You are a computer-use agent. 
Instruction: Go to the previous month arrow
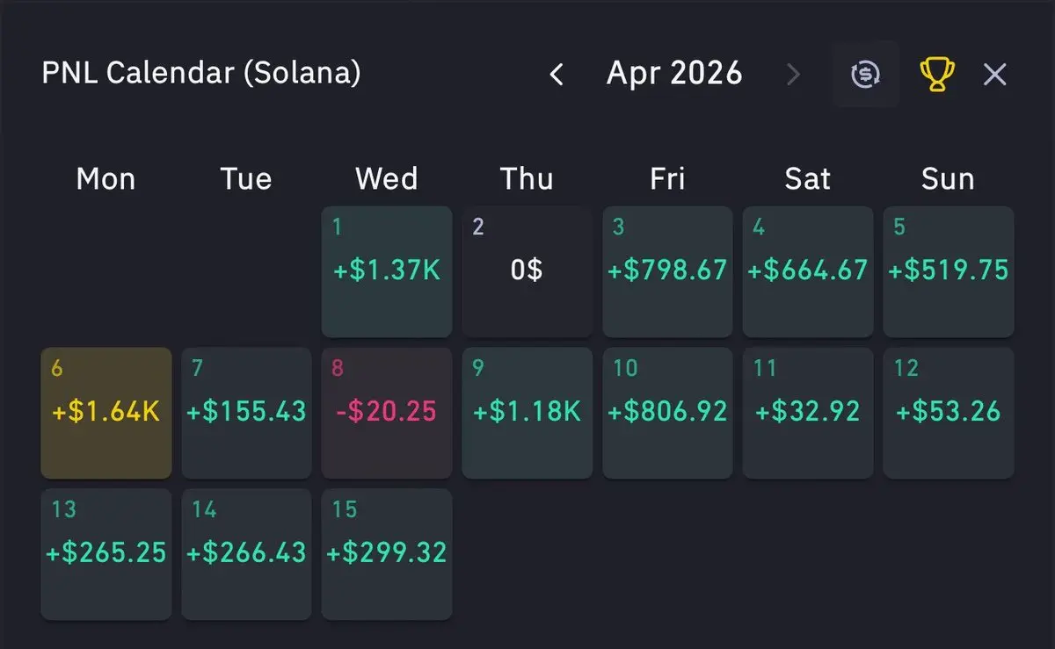point(557,75)
